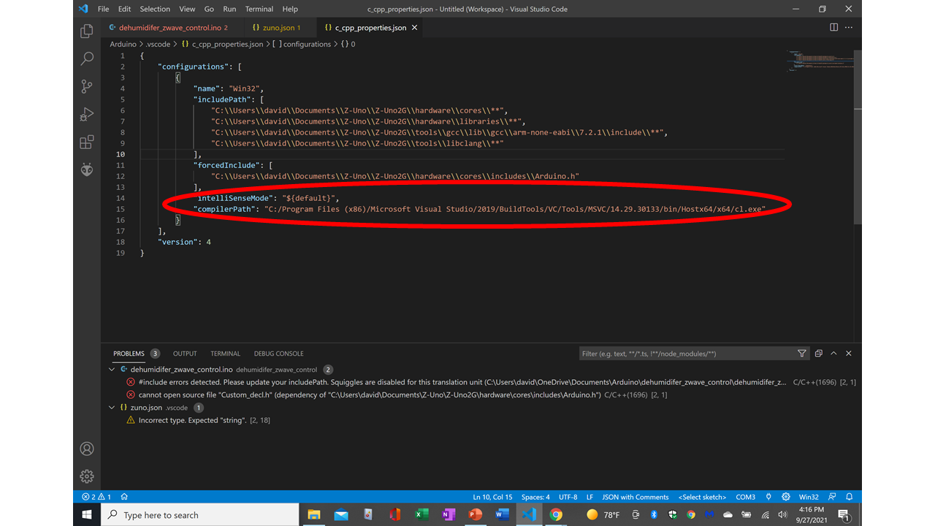This screenshot has width=935, height=526.
Task: Change LF end of line sequence
Action: [x=589, y=497]
